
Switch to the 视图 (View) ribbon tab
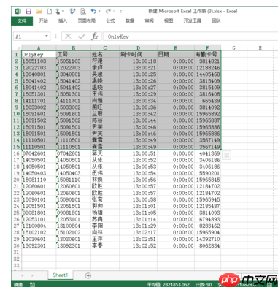tap(169, 21)
